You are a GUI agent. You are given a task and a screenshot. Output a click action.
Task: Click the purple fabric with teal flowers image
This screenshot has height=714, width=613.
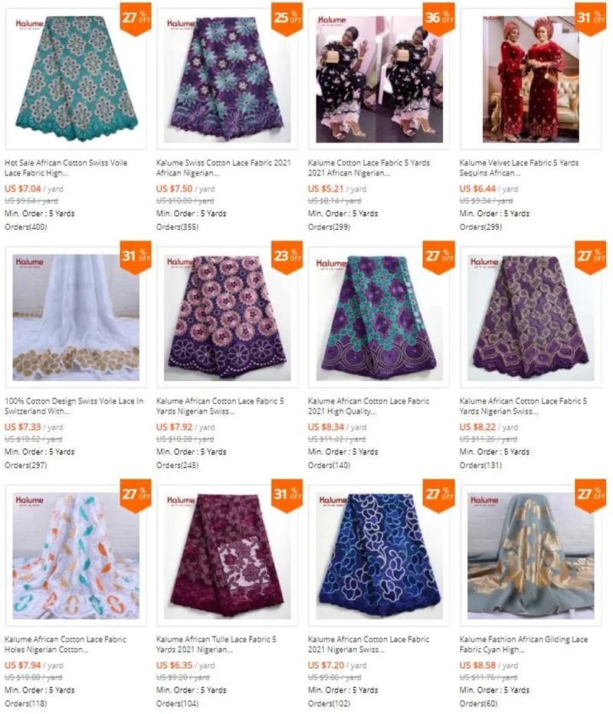point(227,79)
